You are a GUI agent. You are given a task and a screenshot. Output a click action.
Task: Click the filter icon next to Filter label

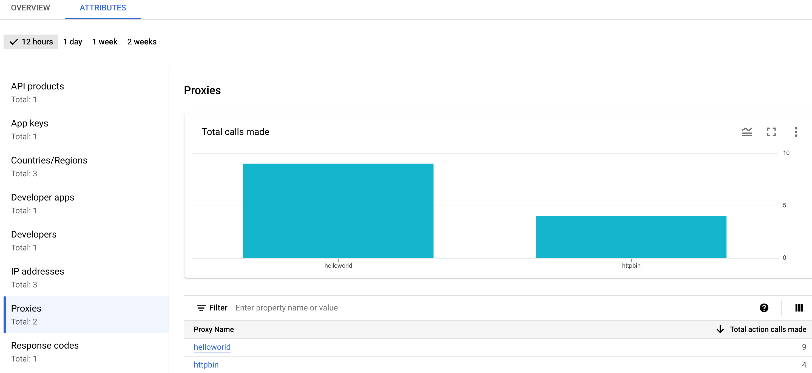click(200, 308)
